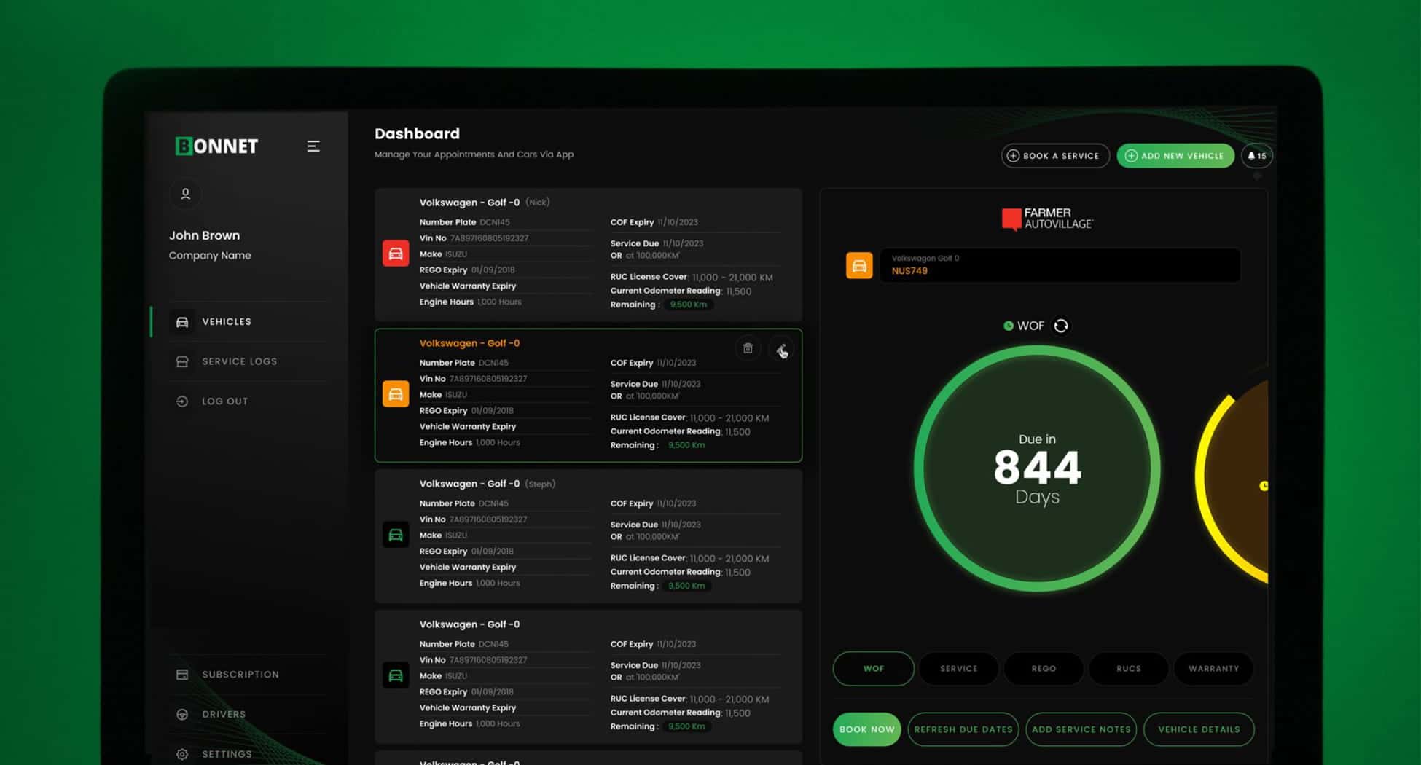Select the green car icon on Steph's vehicle
1421x765 pixels.
tap(396, 535)
